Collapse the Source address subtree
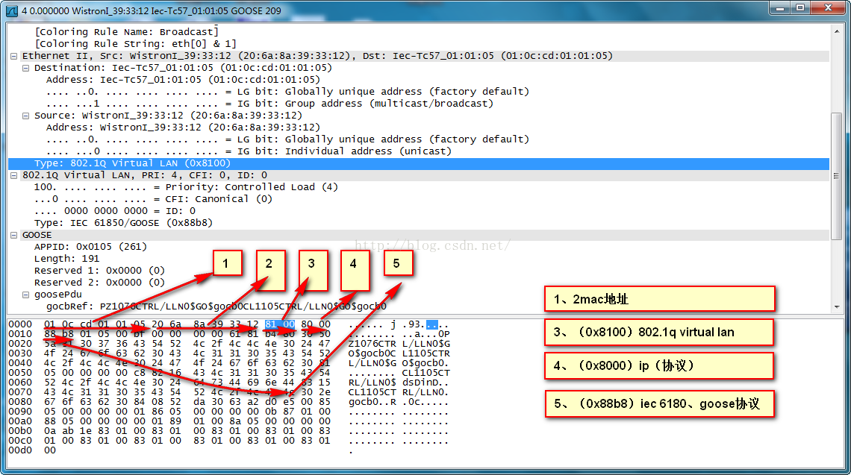The image size is (851, 475). pyautogui.click(x=25, y=116)
